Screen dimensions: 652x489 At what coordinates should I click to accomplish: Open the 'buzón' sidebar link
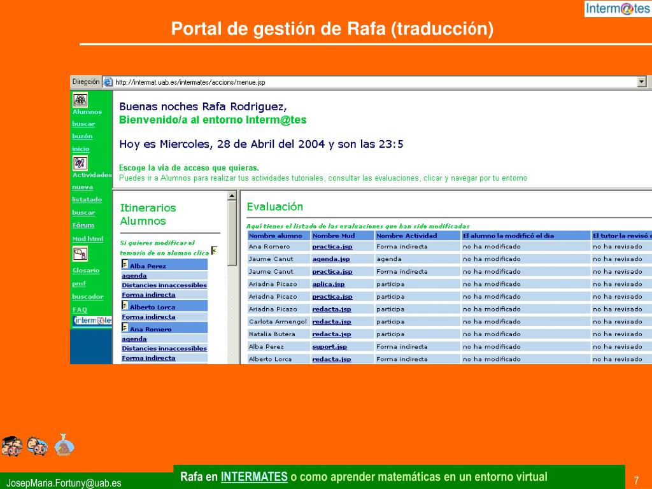(82, 136)
